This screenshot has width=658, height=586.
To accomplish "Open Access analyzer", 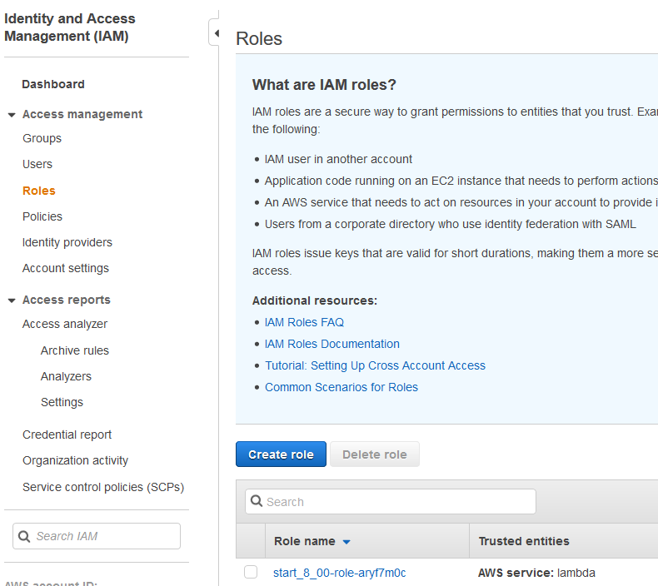I will [x=65, y=324].
